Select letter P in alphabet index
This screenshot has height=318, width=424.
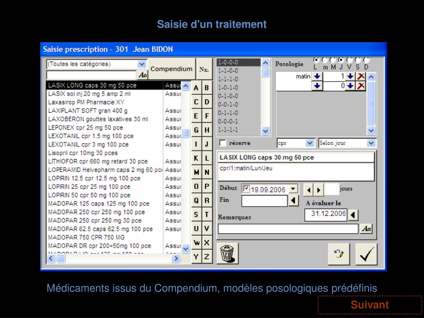(207, 186)
